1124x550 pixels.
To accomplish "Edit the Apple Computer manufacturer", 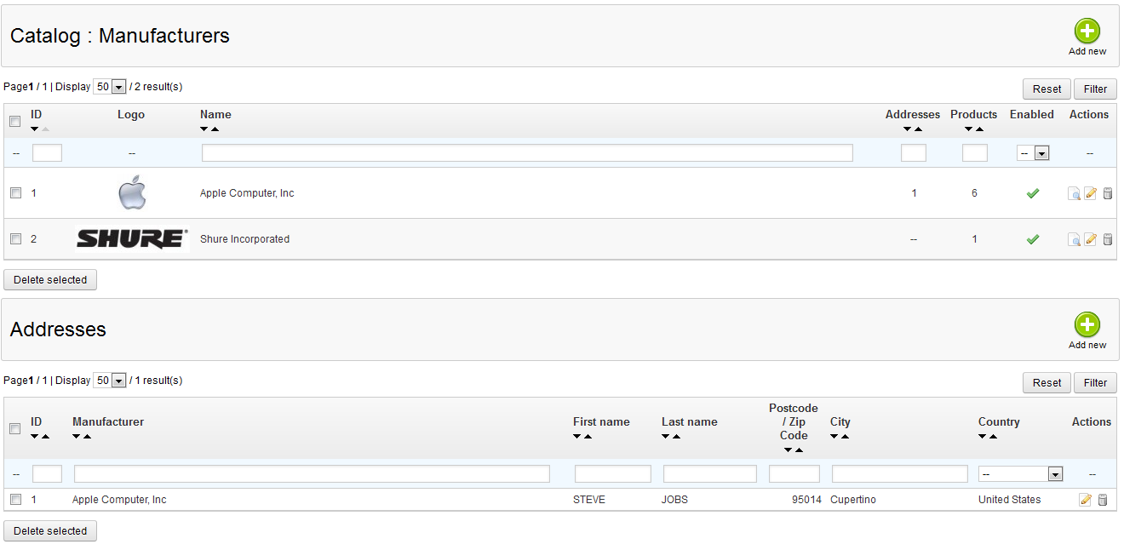I will click(1090, 194).
